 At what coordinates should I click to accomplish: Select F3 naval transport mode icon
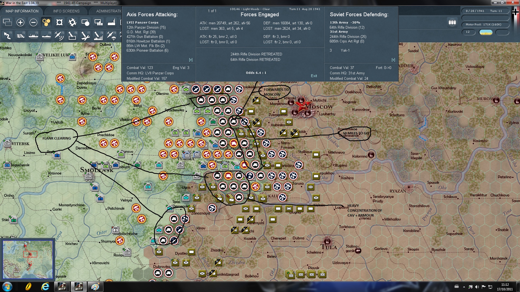coord(33,35)
